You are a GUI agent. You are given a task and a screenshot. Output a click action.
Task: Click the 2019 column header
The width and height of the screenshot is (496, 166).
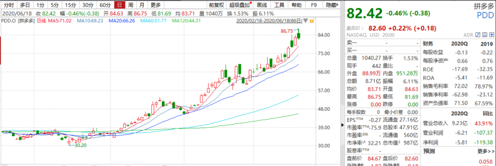click(486, 44)
